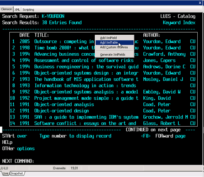Switch to the Clemson tab
Screen dimensions: 204x177
click(6, 9)
